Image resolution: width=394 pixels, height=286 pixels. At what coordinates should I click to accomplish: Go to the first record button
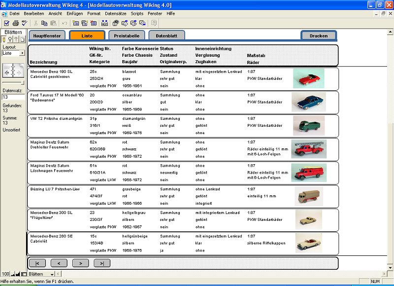tap(37, 263)
